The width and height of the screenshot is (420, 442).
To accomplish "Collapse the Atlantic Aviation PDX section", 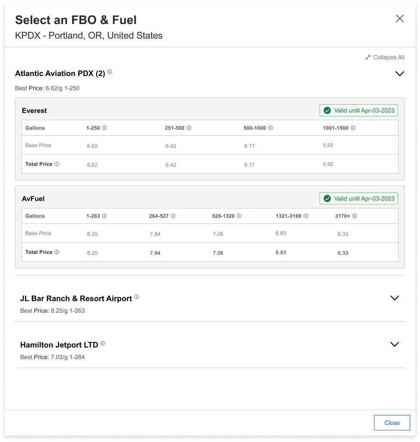I will click(x=400, y=73).
